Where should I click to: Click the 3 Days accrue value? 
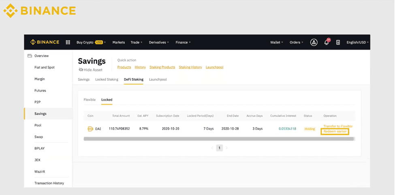[257, 129]
